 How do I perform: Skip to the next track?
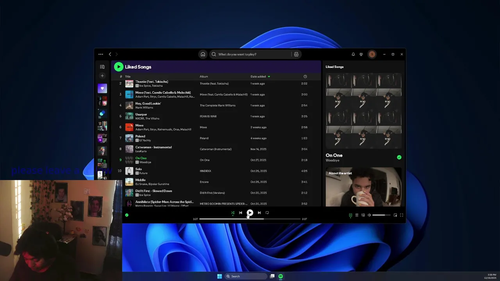click(x=259, y=213)
